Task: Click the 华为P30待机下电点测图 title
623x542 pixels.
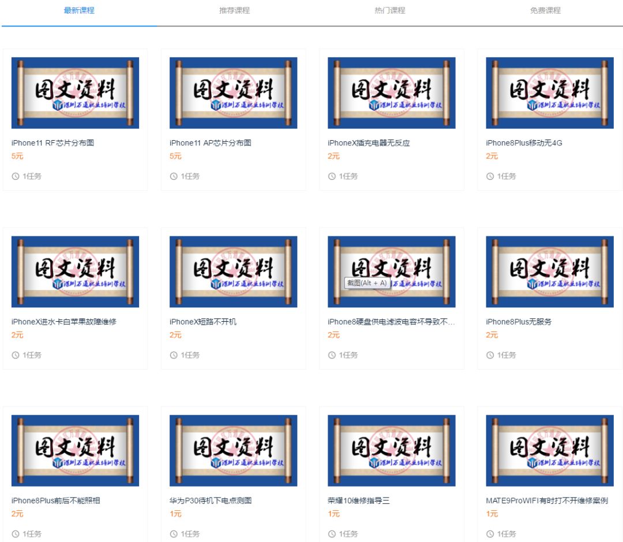Action: (x=211, y=500)
